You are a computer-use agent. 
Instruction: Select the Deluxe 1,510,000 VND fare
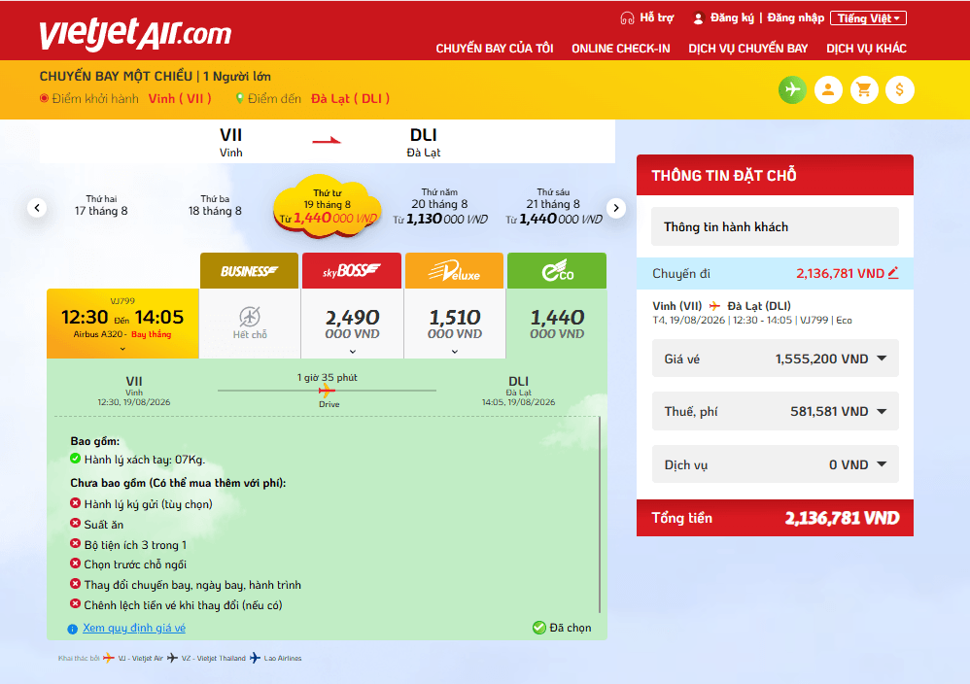(x=455, y=325)
